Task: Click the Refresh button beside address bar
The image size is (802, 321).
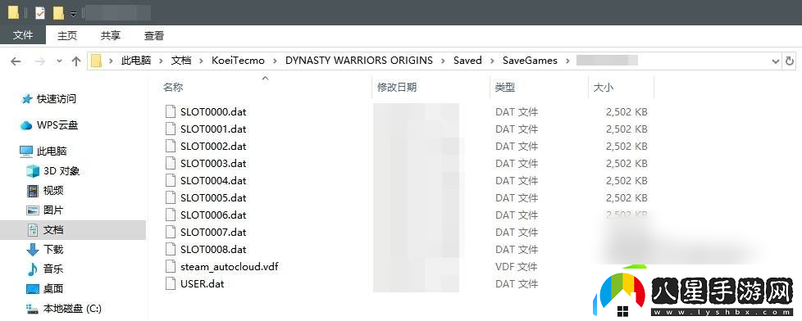Action: click(790, 61)
